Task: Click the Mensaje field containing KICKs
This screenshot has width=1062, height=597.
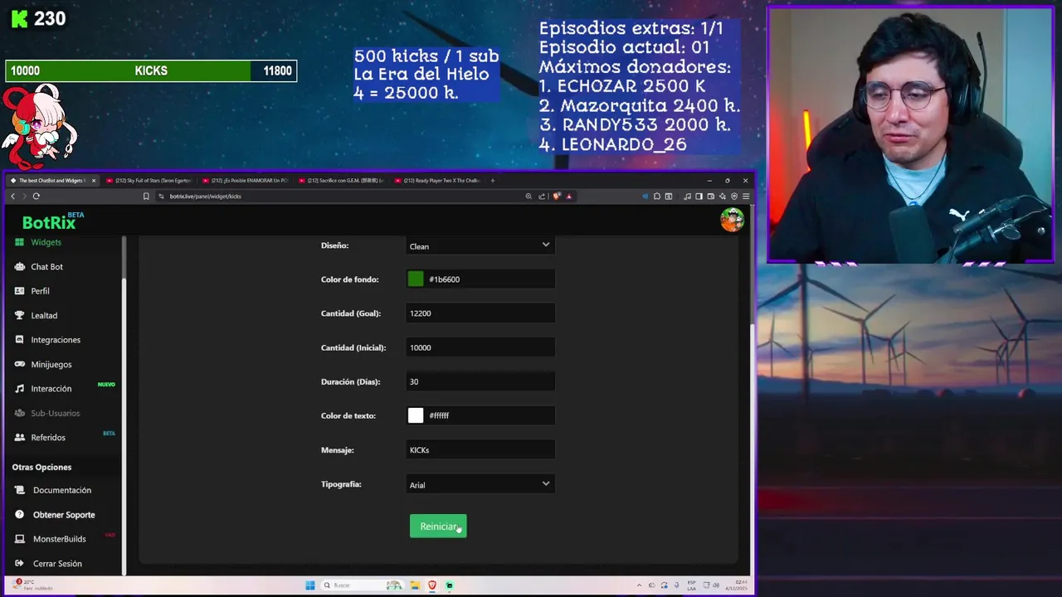Action: click(480, 449)
